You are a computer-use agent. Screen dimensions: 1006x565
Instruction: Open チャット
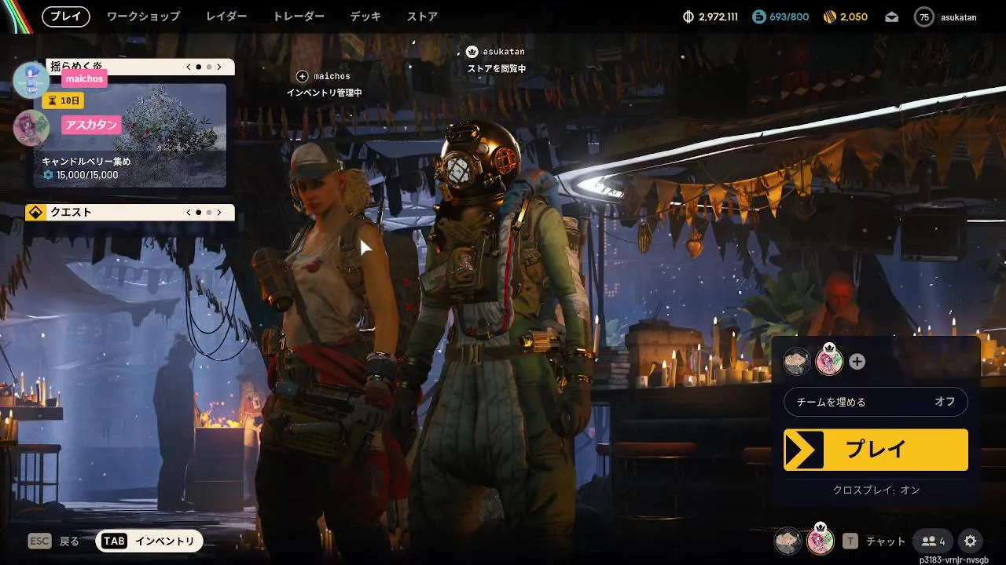886,541
